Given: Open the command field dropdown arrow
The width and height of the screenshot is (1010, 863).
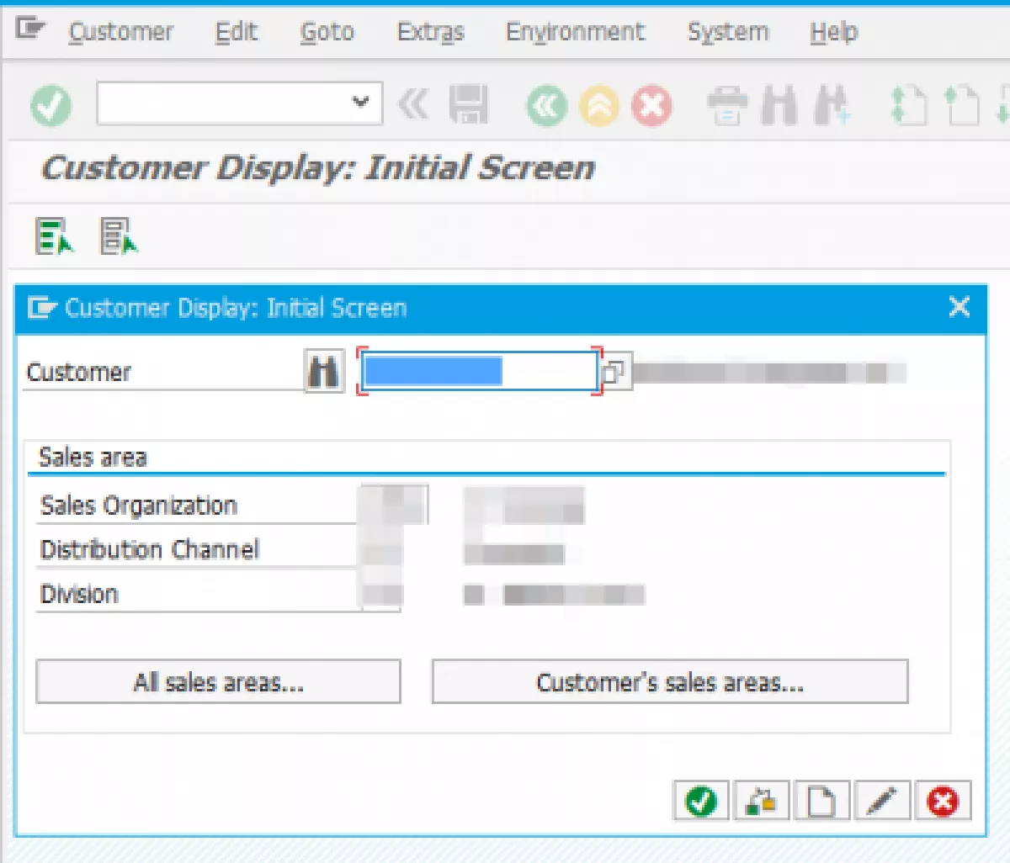Looking at the screenshot, I should coord(361,103).
